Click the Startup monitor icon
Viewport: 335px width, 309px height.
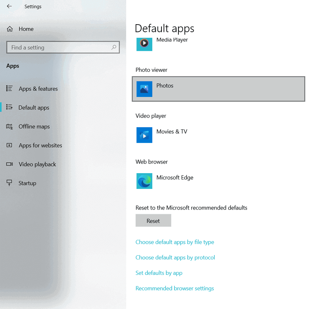click(x=9, y=183)
